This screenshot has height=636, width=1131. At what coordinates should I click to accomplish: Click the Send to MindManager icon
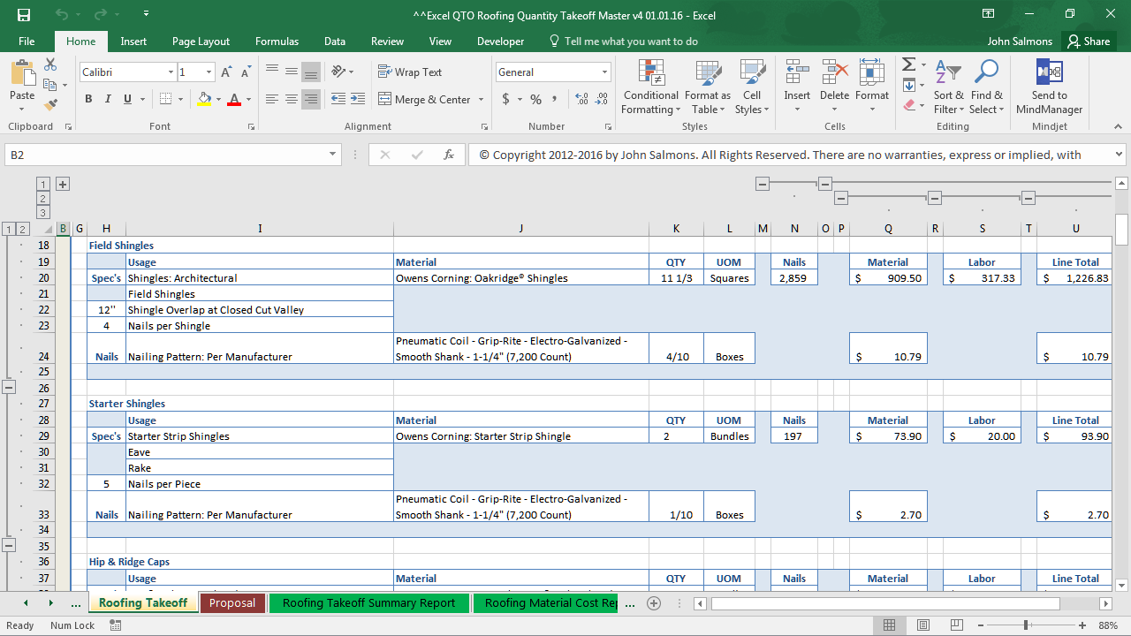click(x=1049, y=85)
